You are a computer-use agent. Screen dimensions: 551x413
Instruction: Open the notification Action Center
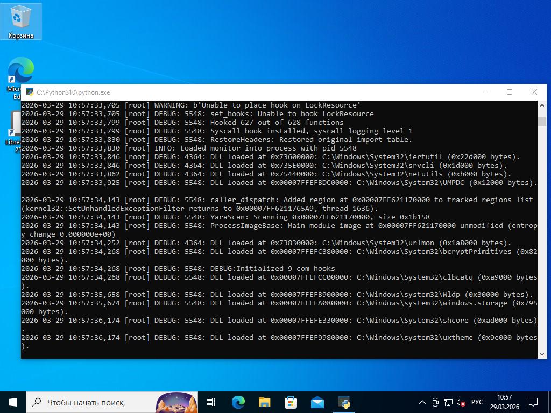pyautogui.click(x=533, y=402)
